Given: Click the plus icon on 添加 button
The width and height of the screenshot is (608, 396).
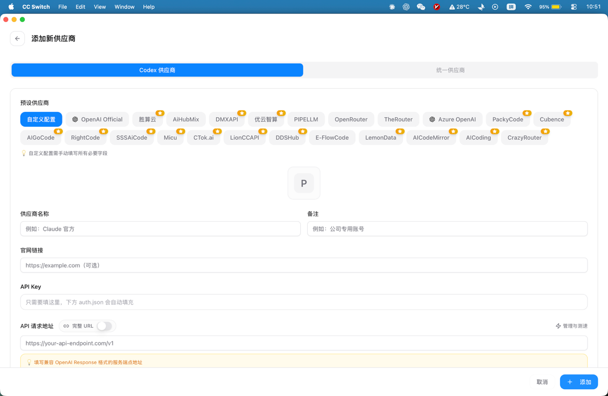Looking at the screenshot, I should click(570, 382).
